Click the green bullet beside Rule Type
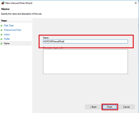The image size is (139, 113). (2, 26)
